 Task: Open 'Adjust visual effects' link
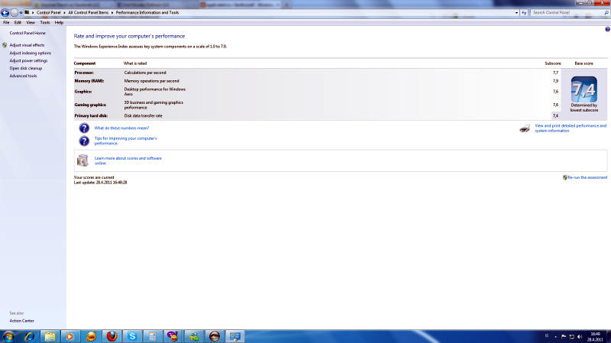tap(27, 45)
